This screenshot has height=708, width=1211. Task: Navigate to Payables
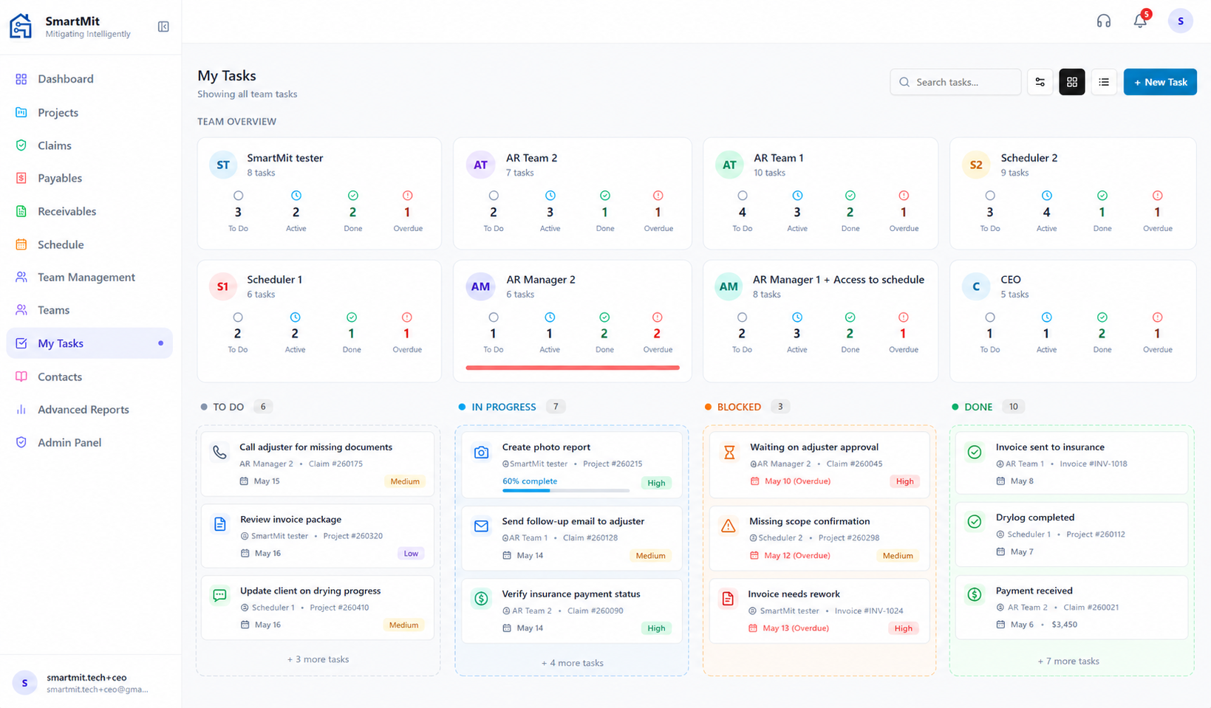[x=89, y=178]
